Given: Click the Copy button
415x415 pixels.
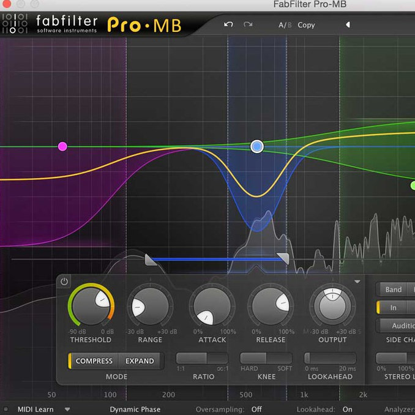Looking at the screenshot, I should coord(306,25).
